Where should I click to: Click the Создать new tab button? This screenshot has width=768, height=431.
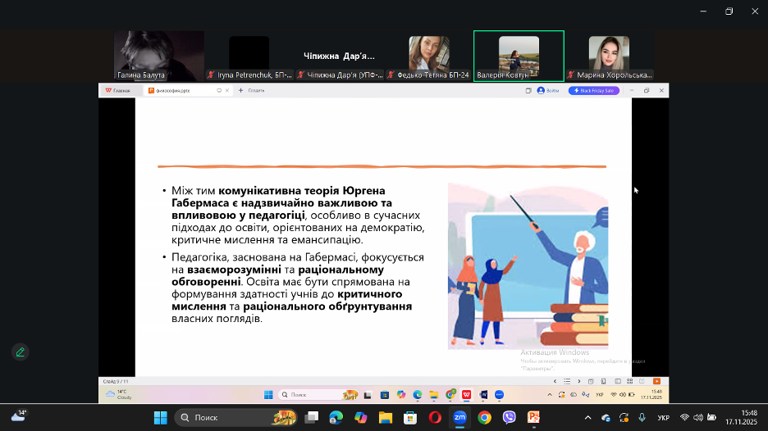coord(252,91)
